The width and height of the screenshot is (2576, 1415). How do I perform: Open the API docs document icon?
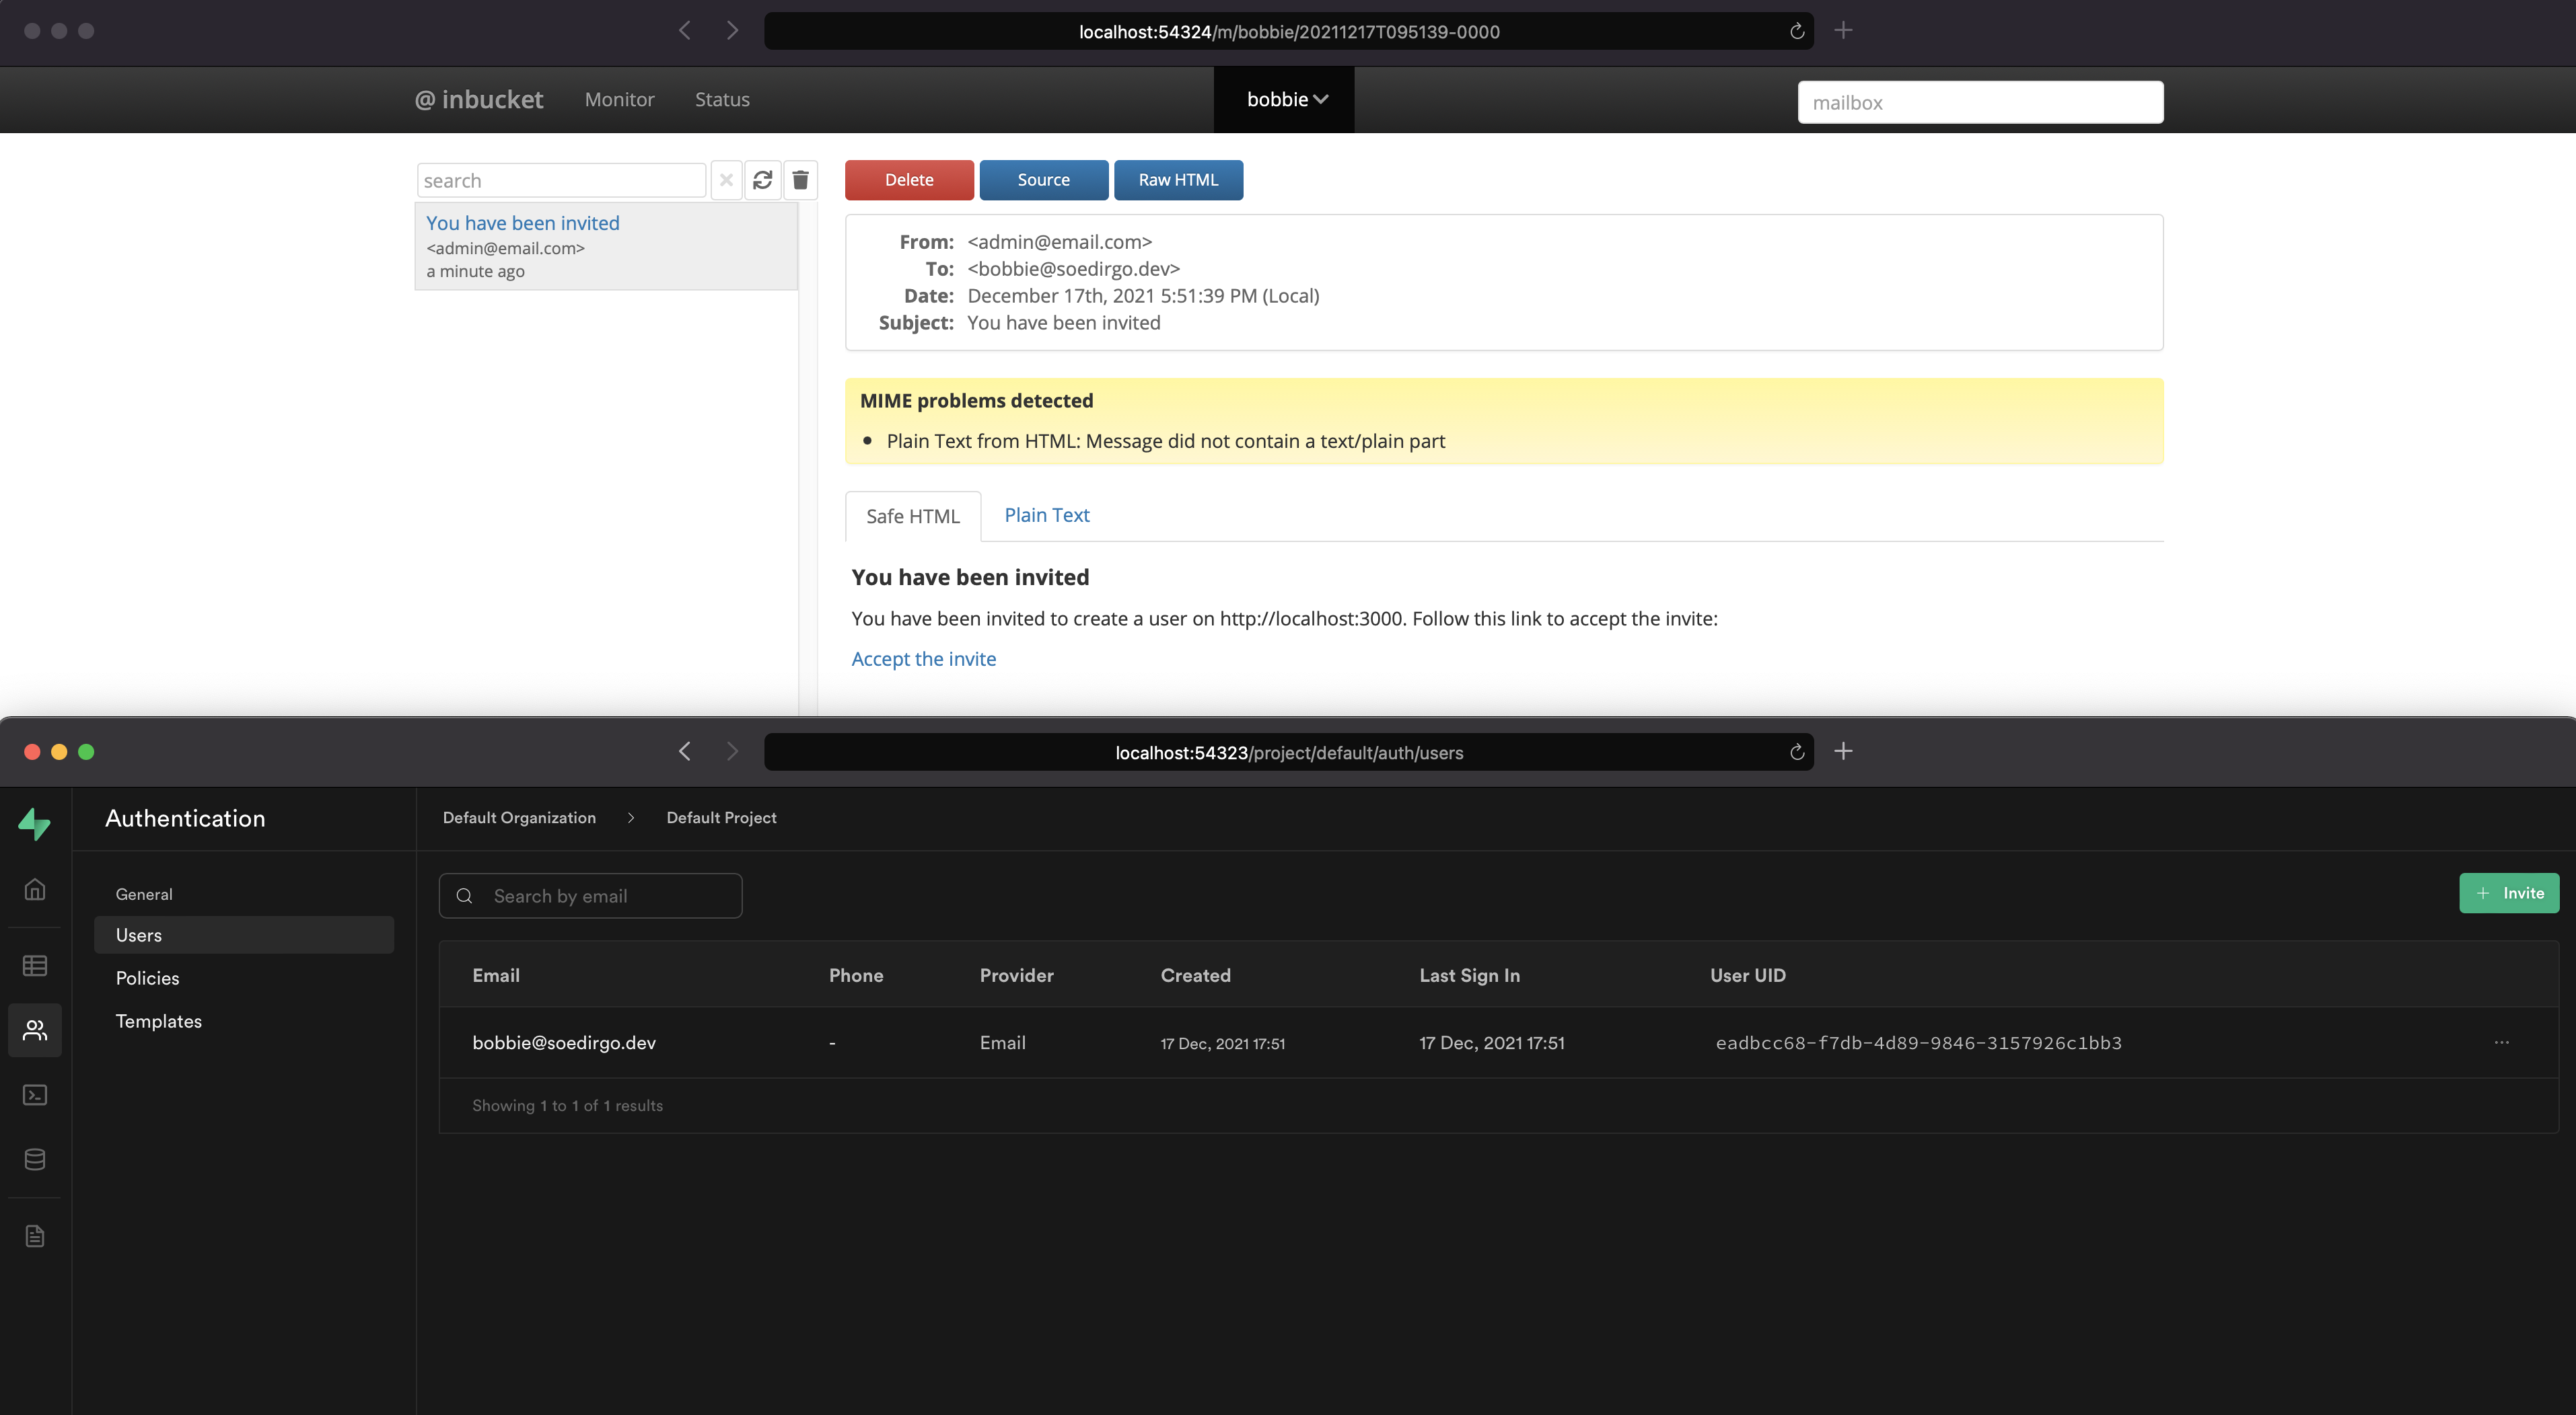(x=35, y=1236)
